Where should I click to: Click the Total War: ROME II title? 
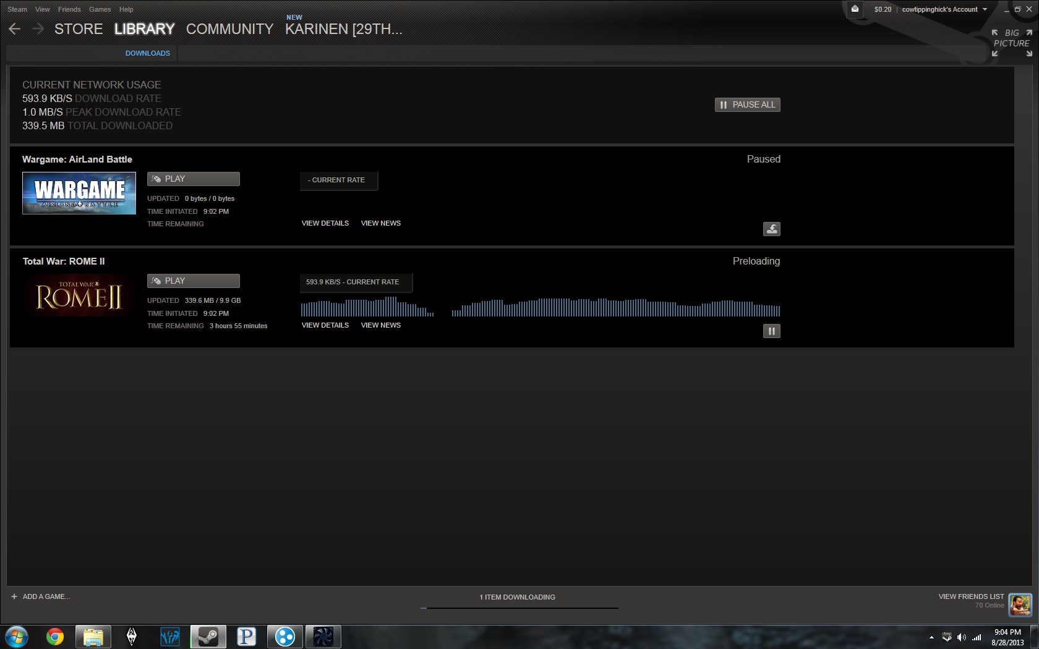pyautogui.click(x=64, y=261)
